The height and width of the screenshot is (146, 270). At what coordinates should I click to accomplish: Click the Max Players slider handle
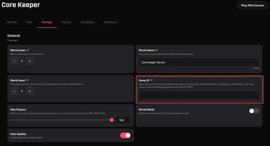(x=112, y=120)
